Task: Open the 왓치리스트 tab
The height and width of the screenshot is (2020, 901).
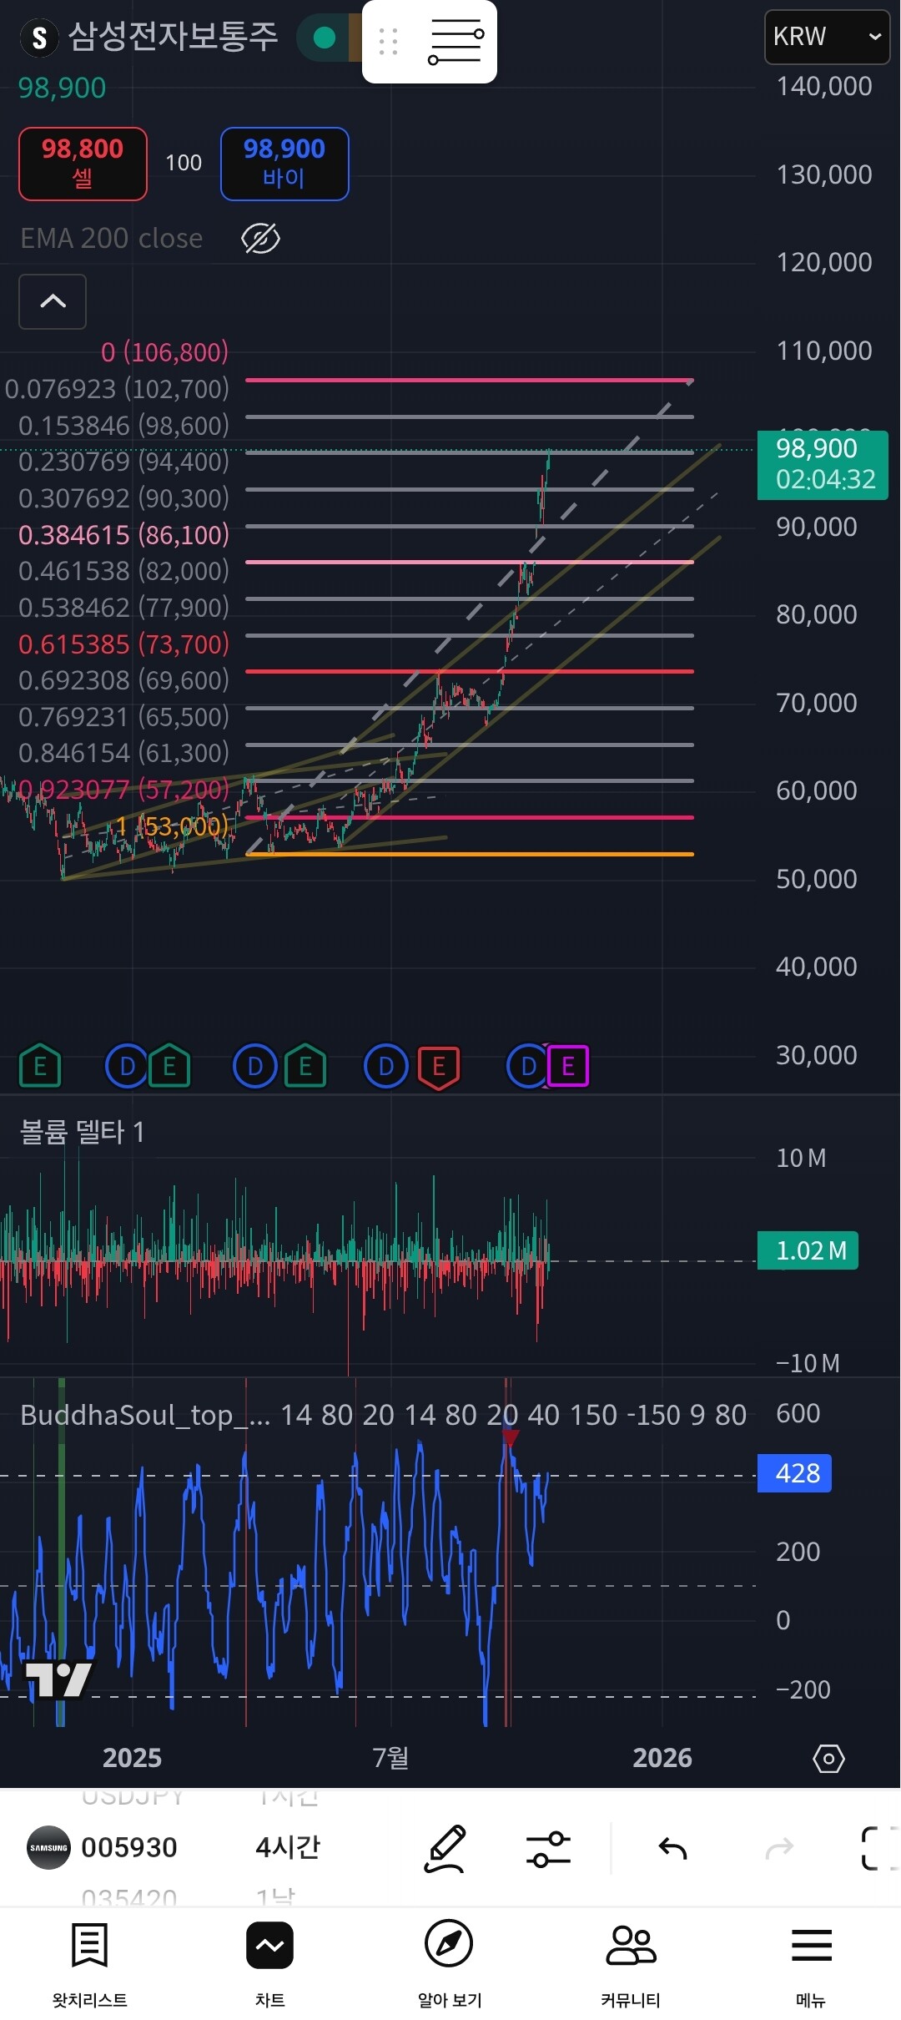Action: 90,1964
